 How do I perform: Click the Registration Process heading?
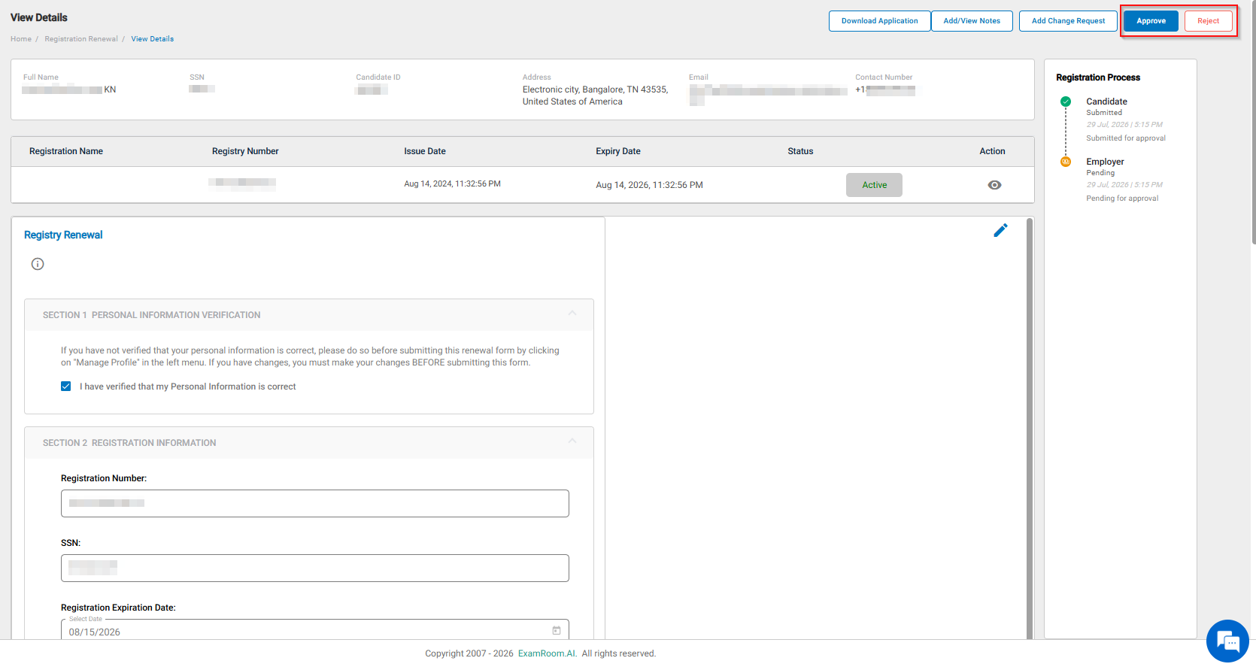(x=1098, y=77)
